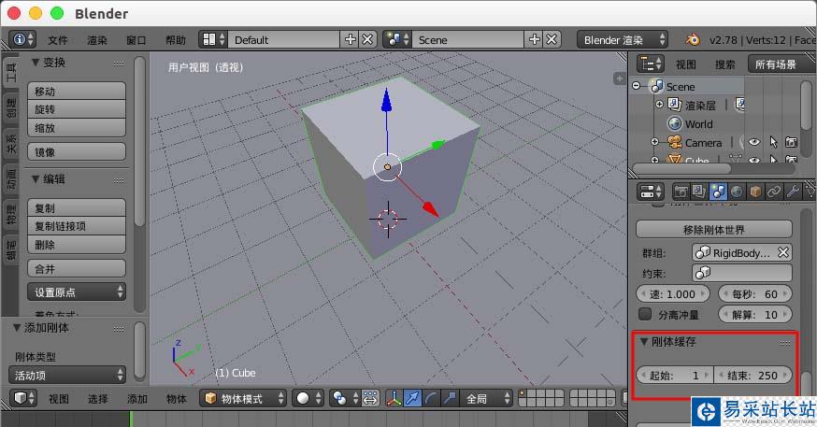Switch to Render properties tab
Screen dimensions: 817x427
[681, 192]
